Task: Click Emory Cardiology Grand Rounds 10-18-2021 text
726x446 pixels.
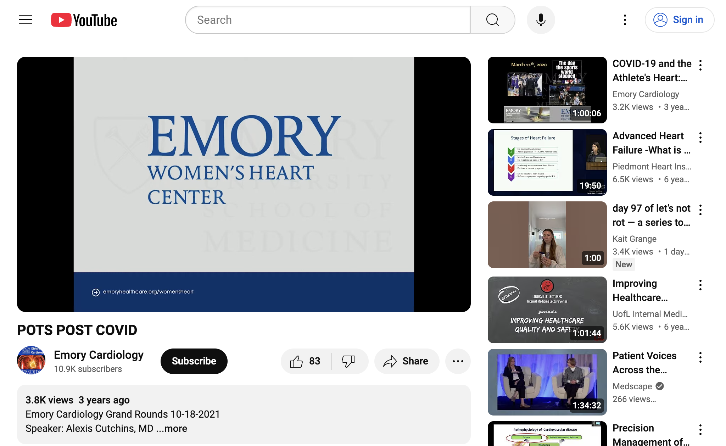Action: (123, 414)
